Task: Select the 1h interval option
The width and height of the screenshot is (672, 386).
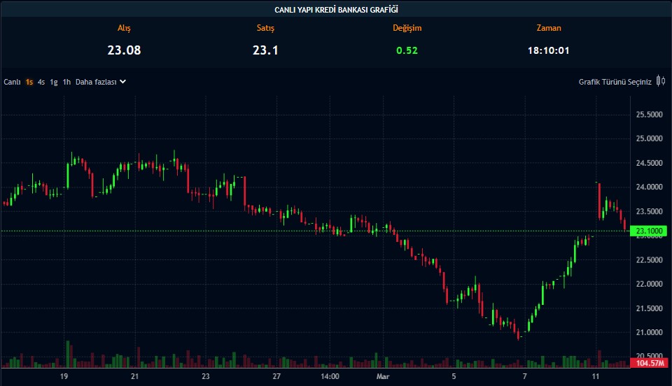Action: (x=66, y=82)
